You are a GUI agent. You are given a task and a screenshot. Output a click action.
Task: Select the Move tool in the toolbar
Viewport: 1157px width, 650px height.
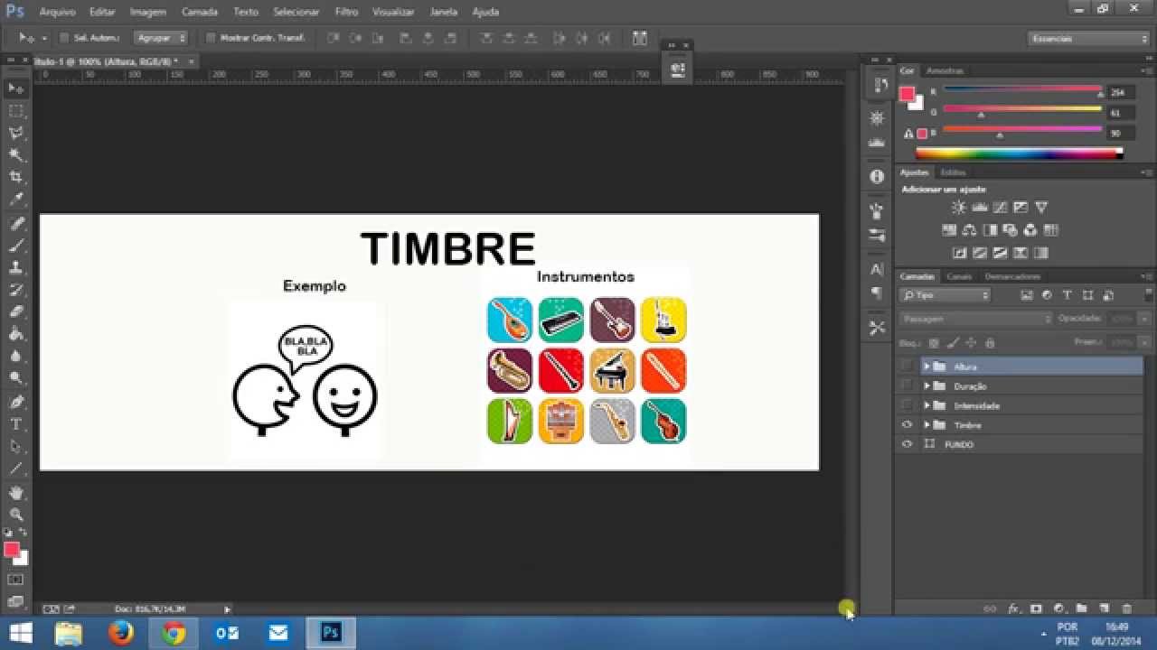tap(16, 88)
